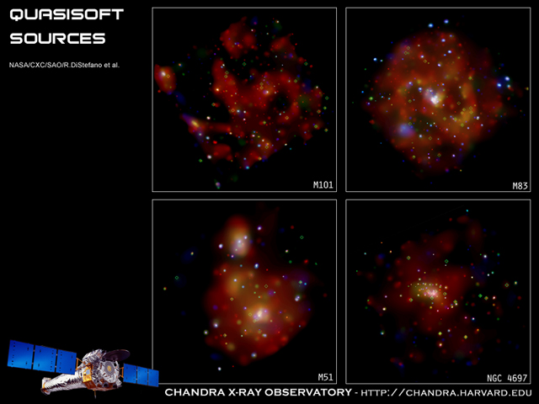Click the 'QUASISOFT SOURCES' title

[x=67, y=26]
